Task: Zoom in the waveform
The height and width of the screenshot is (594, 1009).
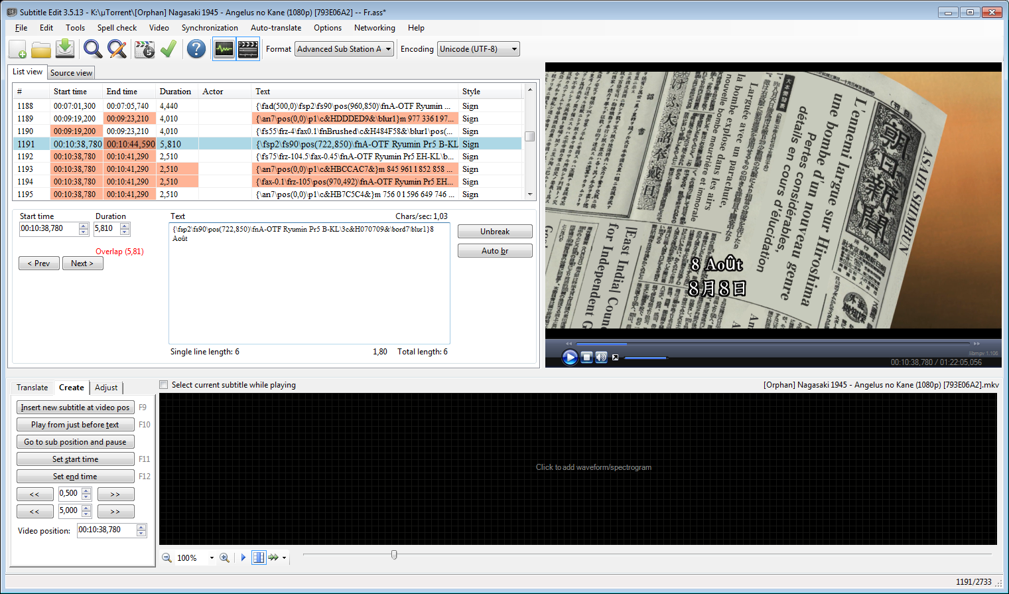Action: 225,557
